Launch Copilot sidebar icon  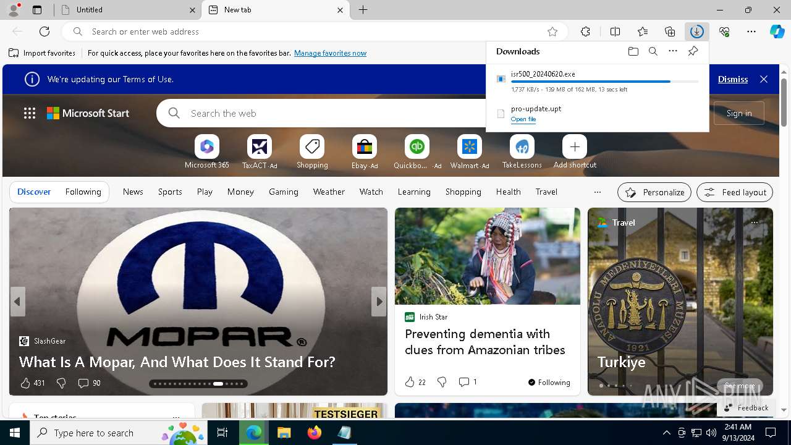[x=777, y=32]
